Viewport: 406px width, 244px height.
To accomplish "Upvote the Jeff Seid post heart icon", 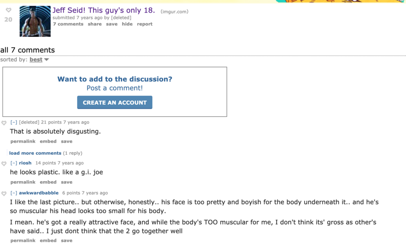I will coord(9,10).
